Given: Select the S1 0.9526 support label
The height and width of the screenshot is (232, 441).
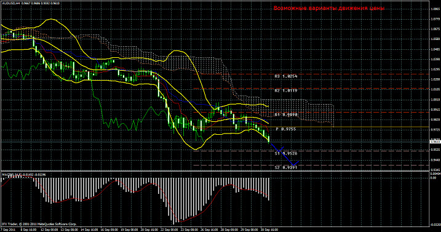Looking at the screenshot, I should click(x=286, y=153).
